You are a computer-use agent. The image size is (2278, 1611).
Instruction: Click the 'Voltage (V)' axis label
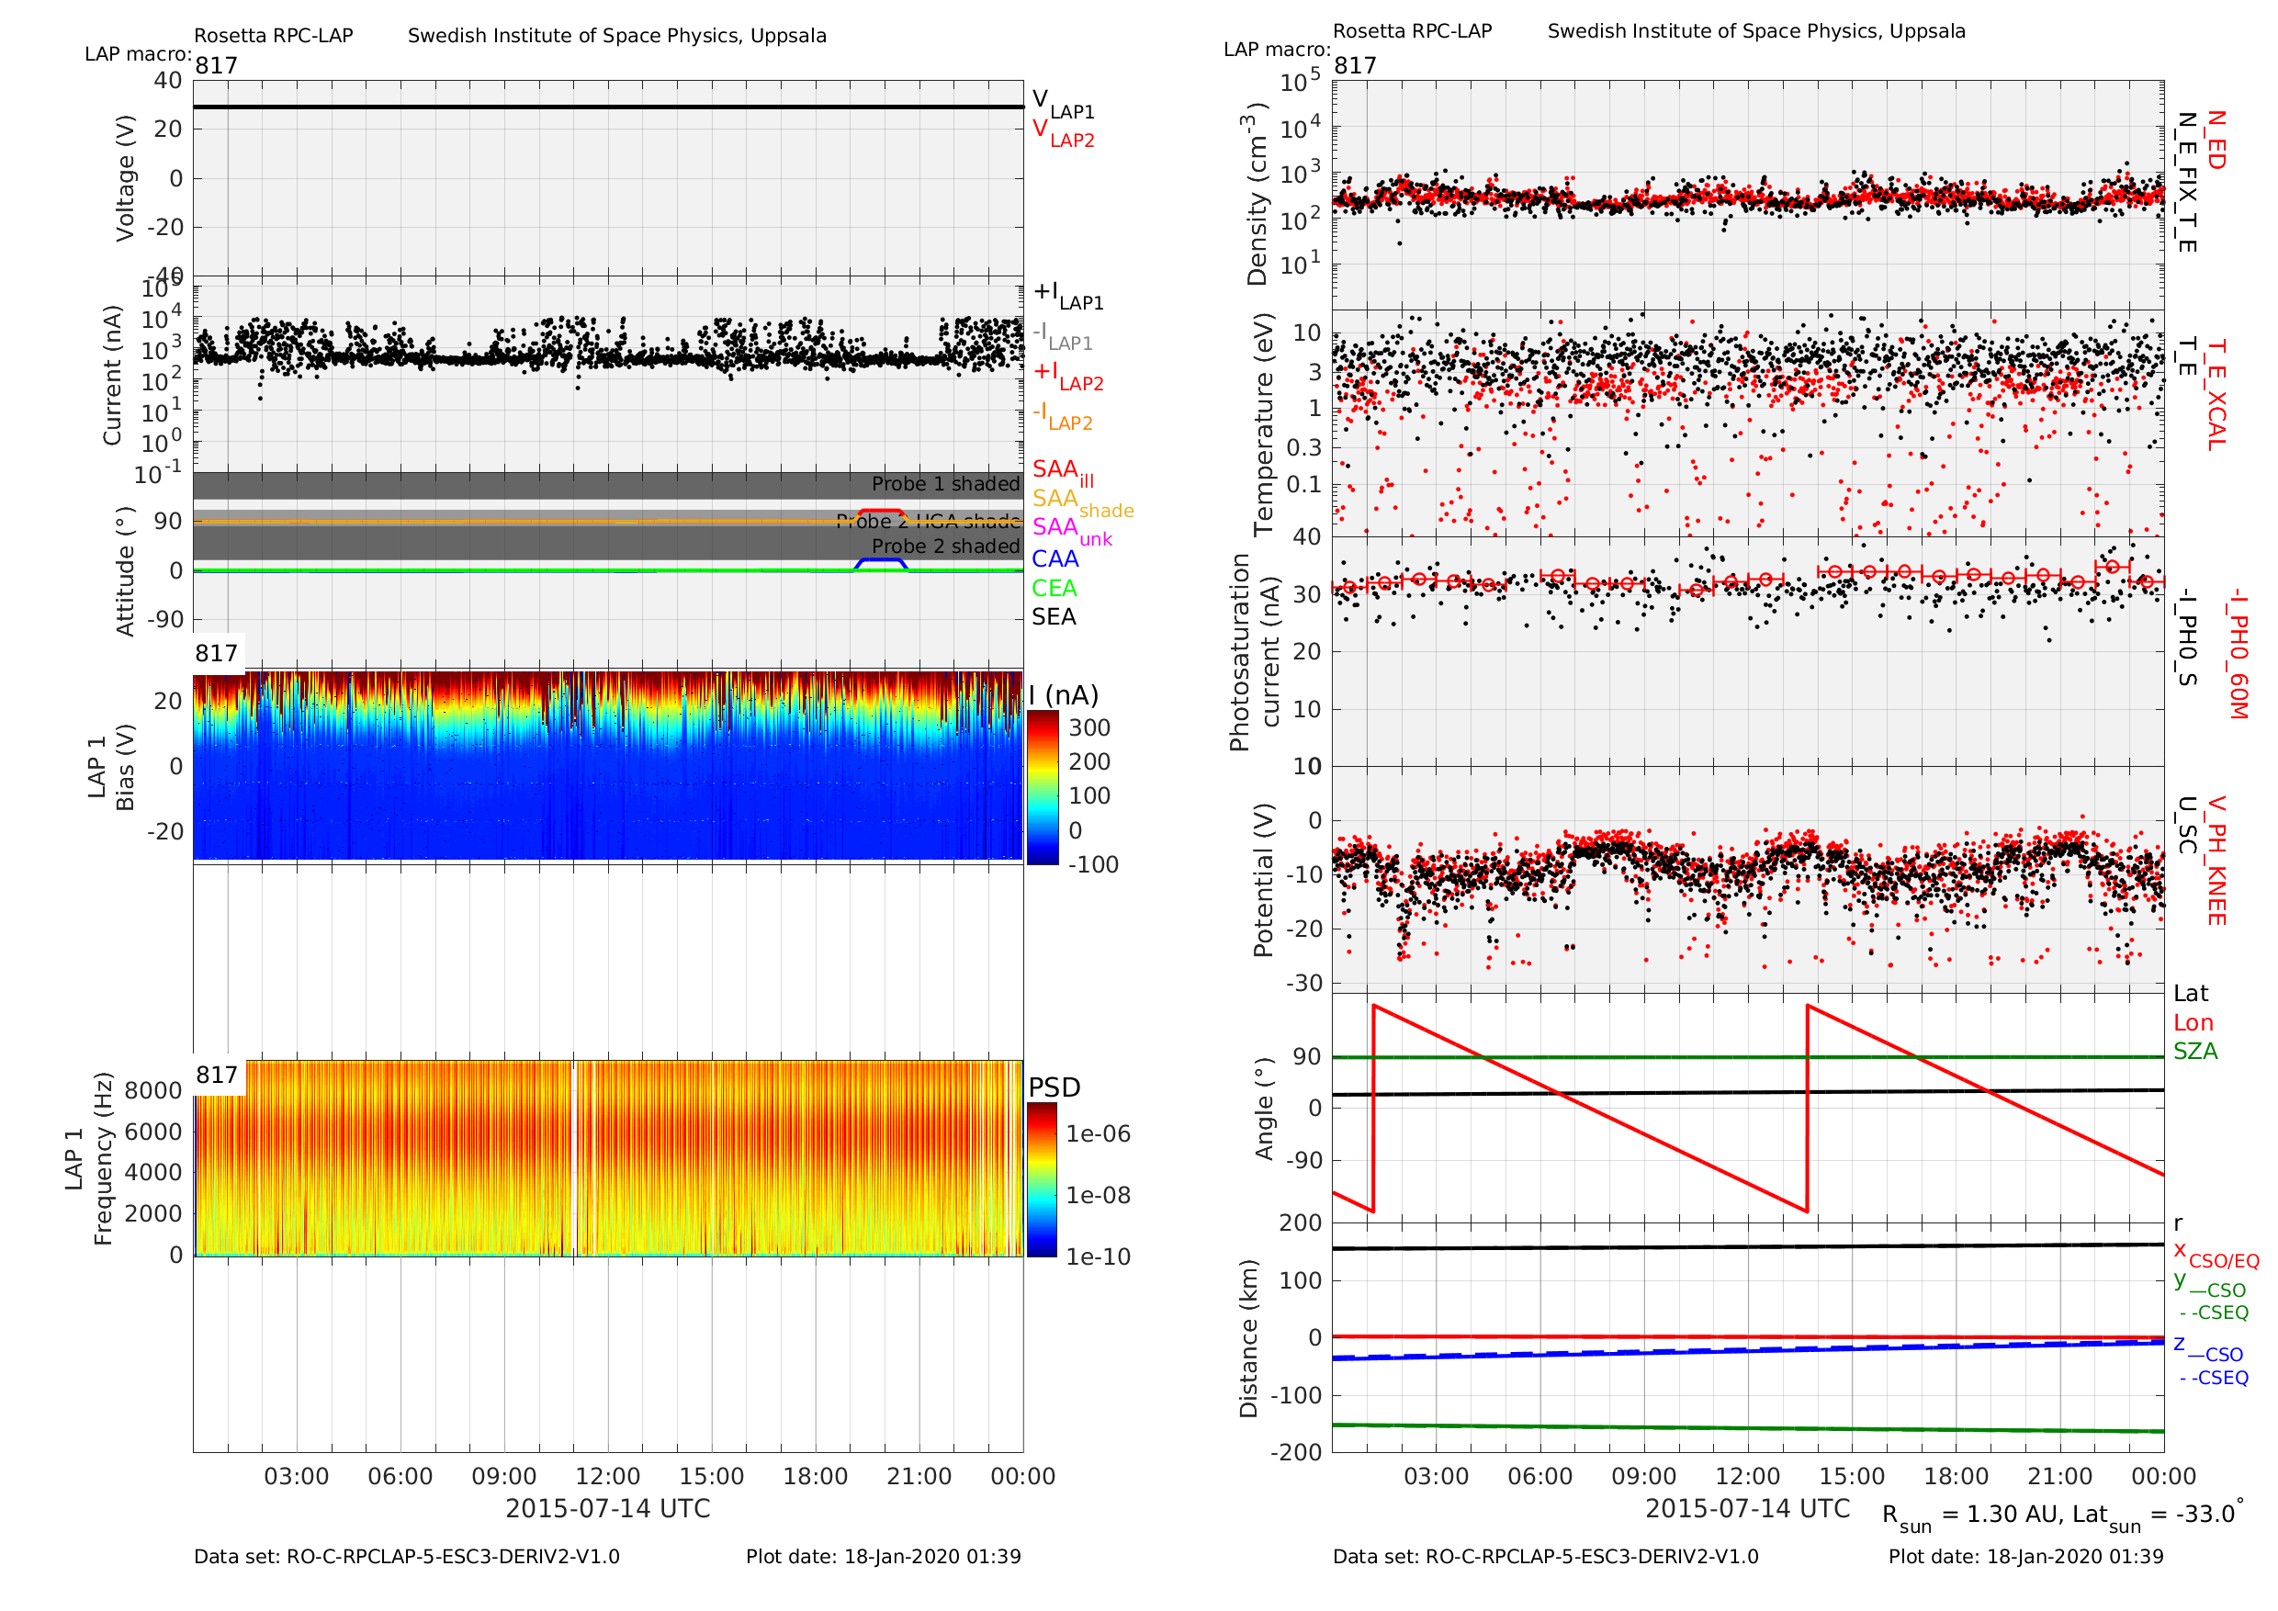coord(125,178)
